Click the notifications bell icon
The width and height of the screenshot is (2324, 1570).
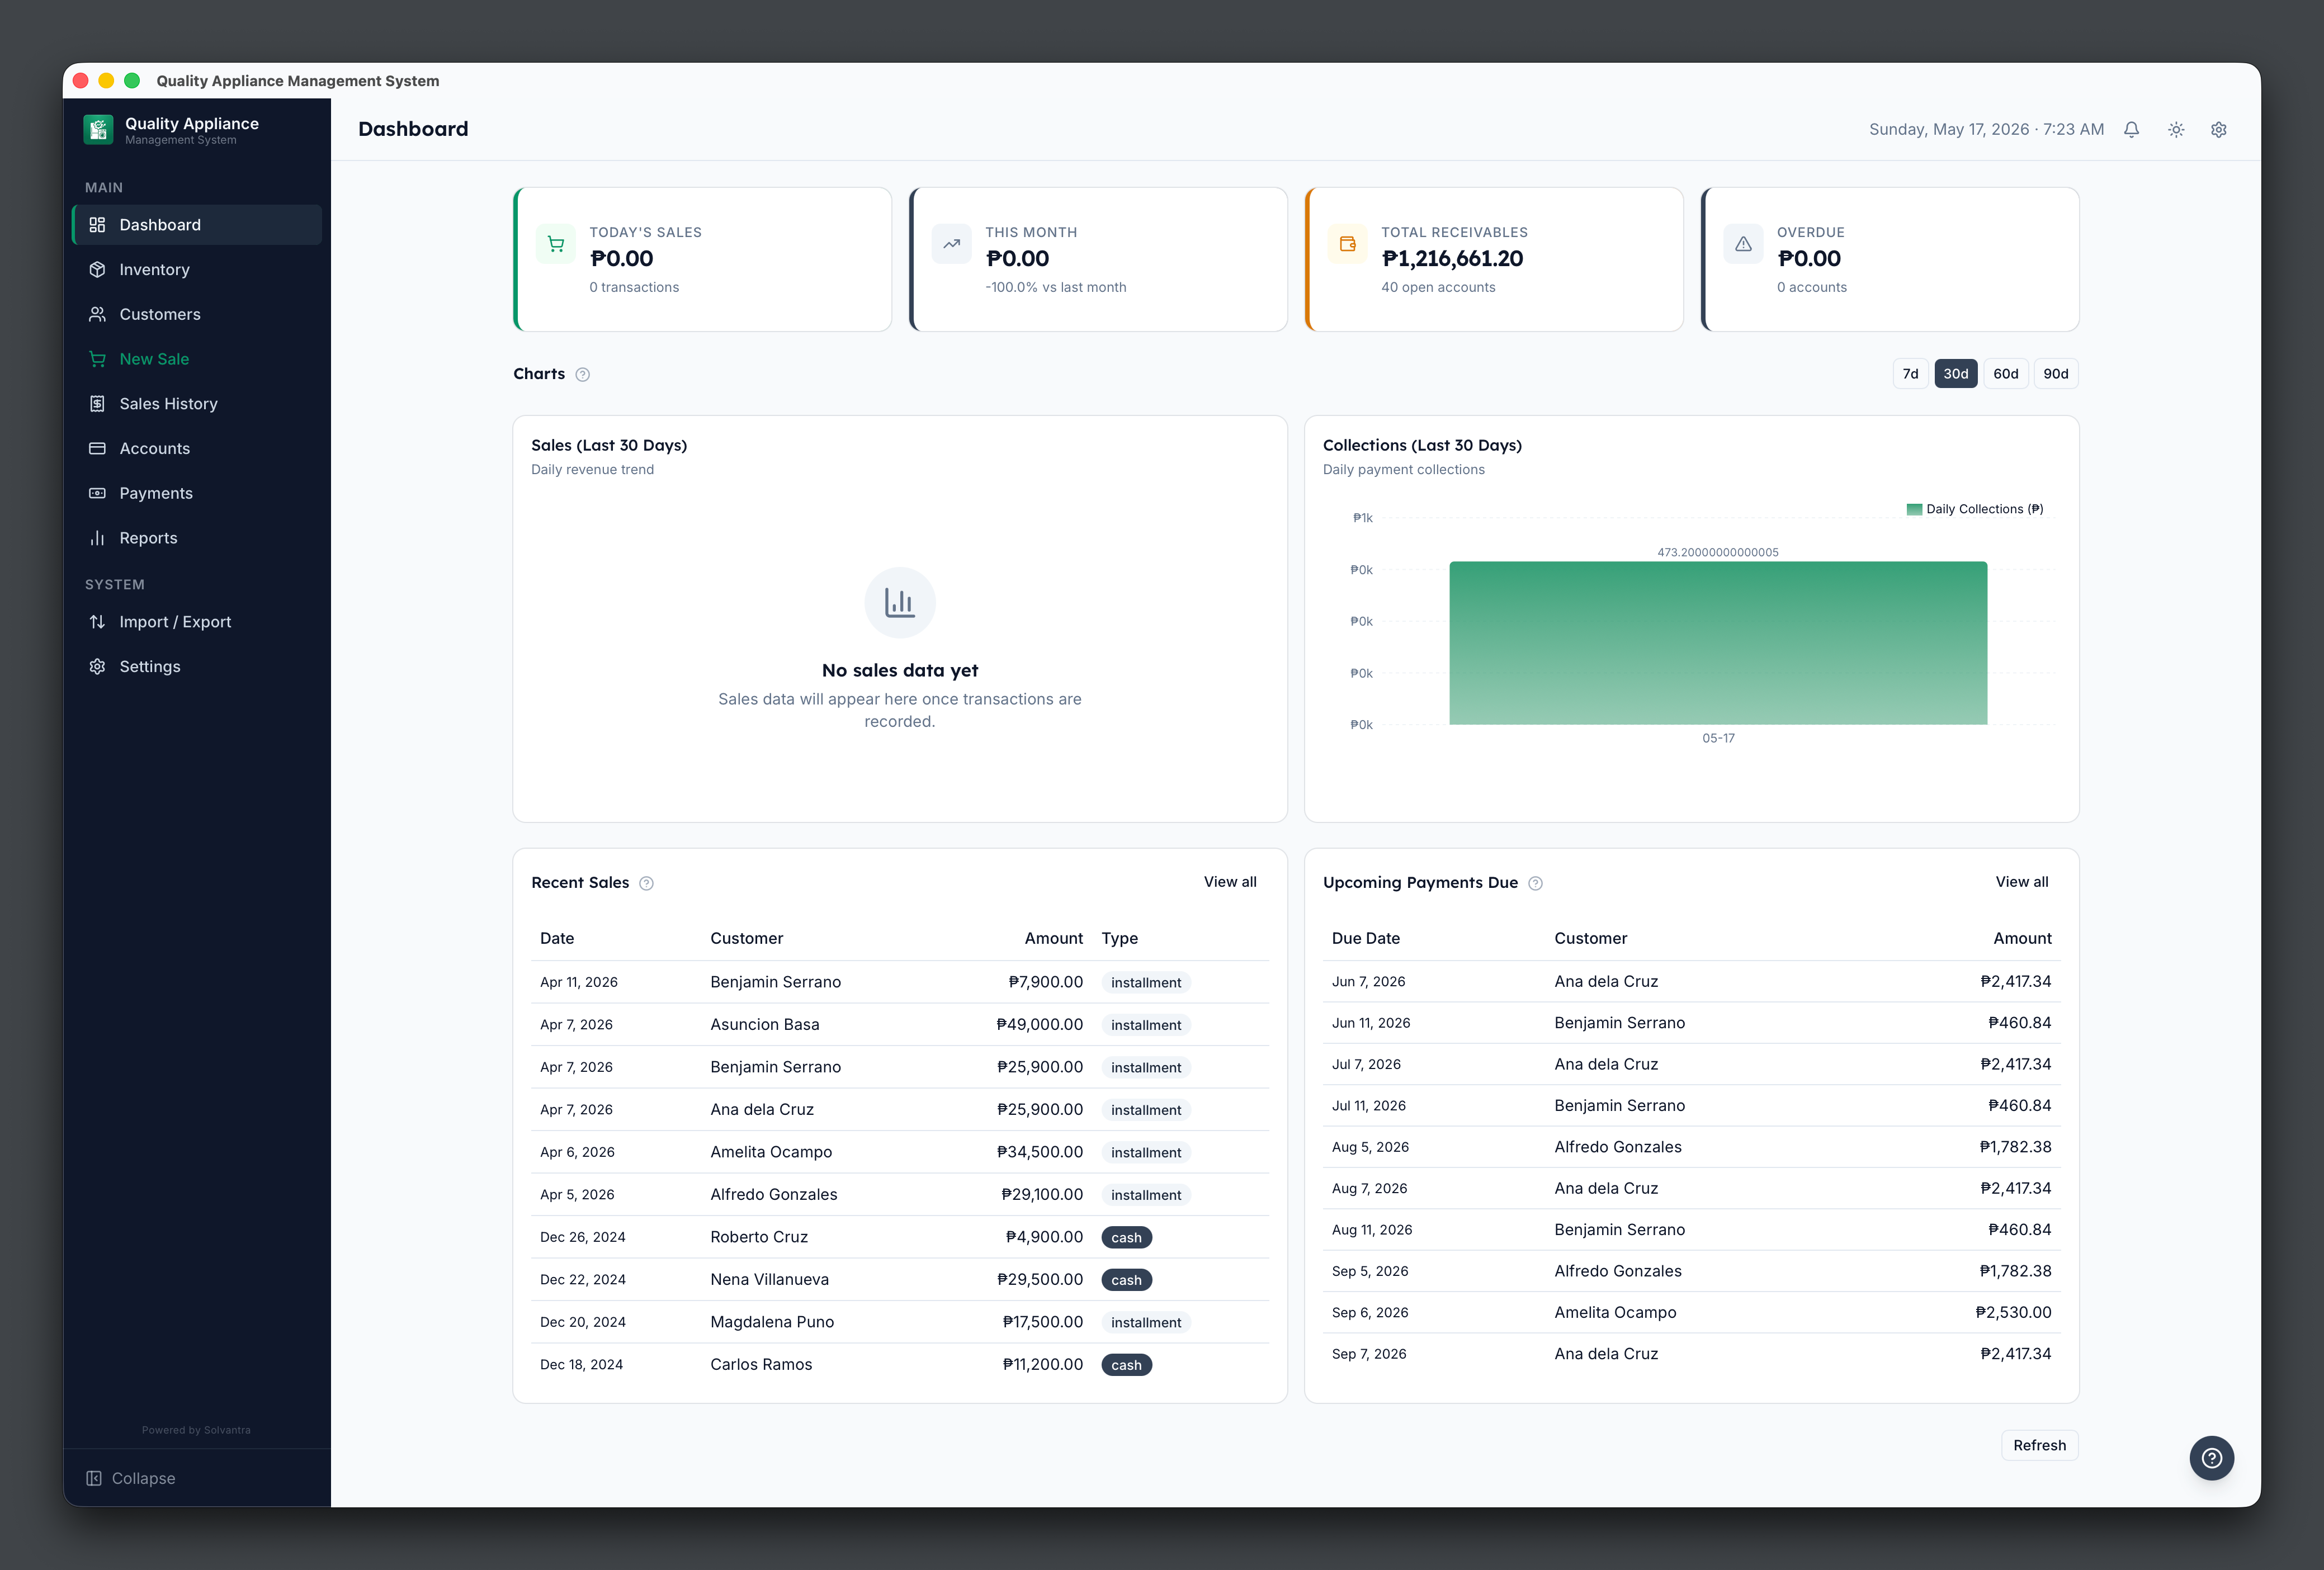2131,129
